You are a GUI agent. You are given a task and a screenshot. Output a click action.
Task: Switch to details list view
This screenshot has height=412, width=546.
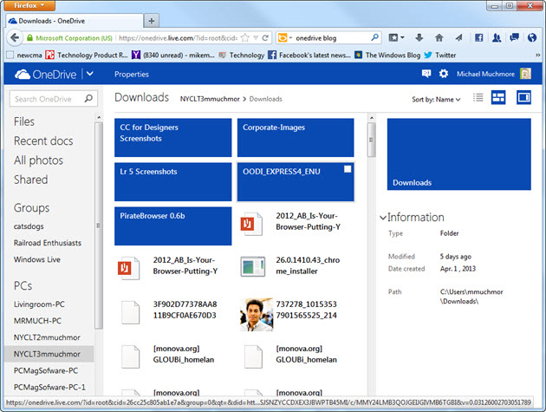coord(478,98)
